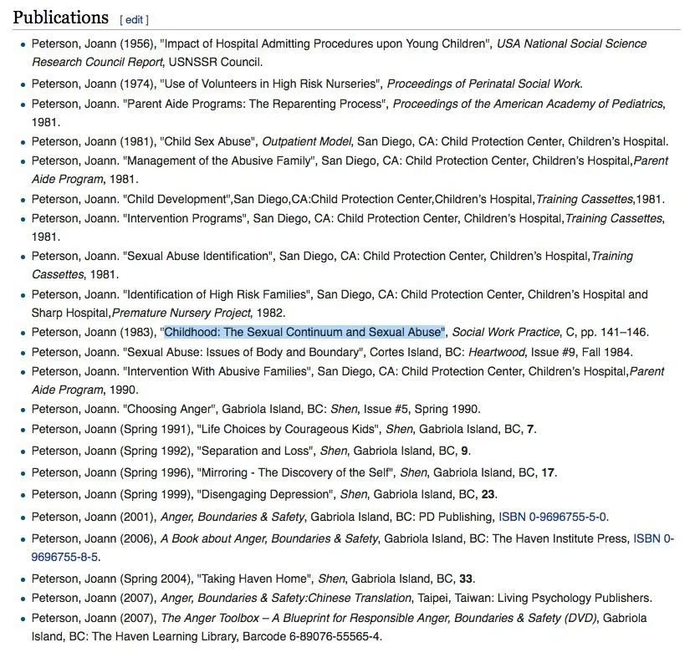Click the "Disengaging Depression" title
695x663 pixels.
click(x=265, y=494)
